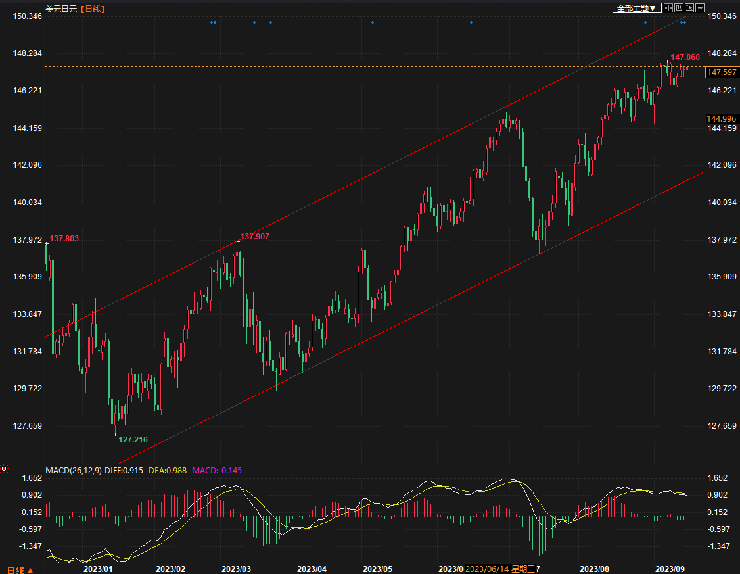Click the compress chart range icon

coord(679,8)
